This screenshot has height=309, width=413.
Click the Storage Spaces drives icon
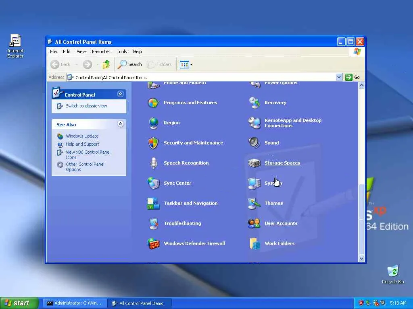point(254,163)
